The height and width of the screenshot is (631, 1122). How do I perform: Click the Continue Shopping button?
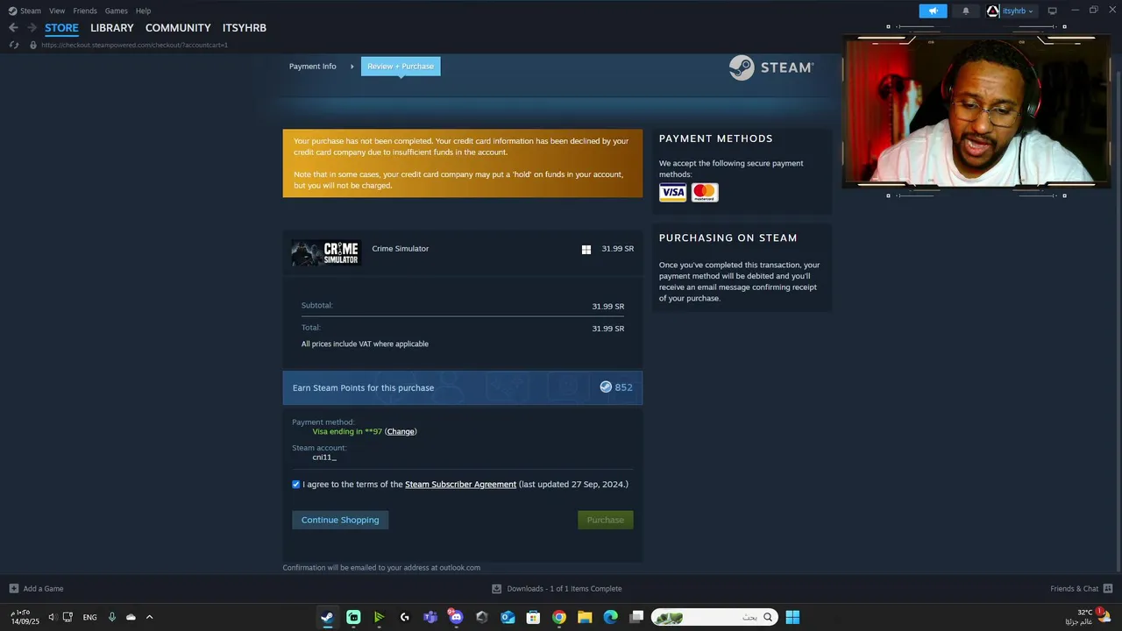pos(340,521)
